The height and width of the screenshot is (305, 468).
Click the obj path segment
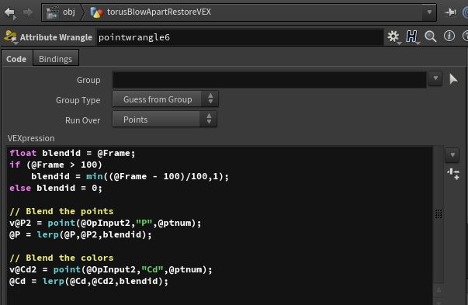61,12
